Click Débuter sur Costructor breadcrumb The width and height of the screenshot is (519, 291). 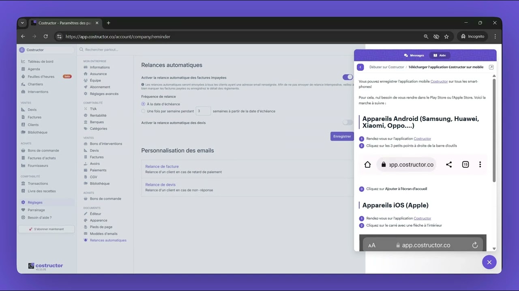click(386, 67)
